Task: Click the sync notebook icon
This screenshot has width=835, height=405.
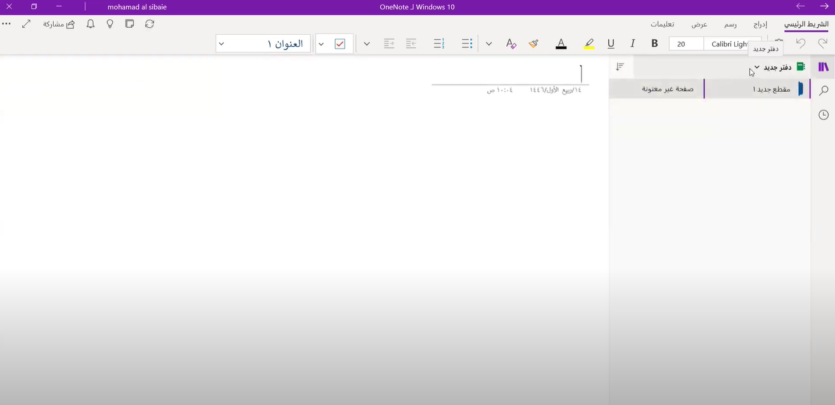Action: tap(150, 24)
